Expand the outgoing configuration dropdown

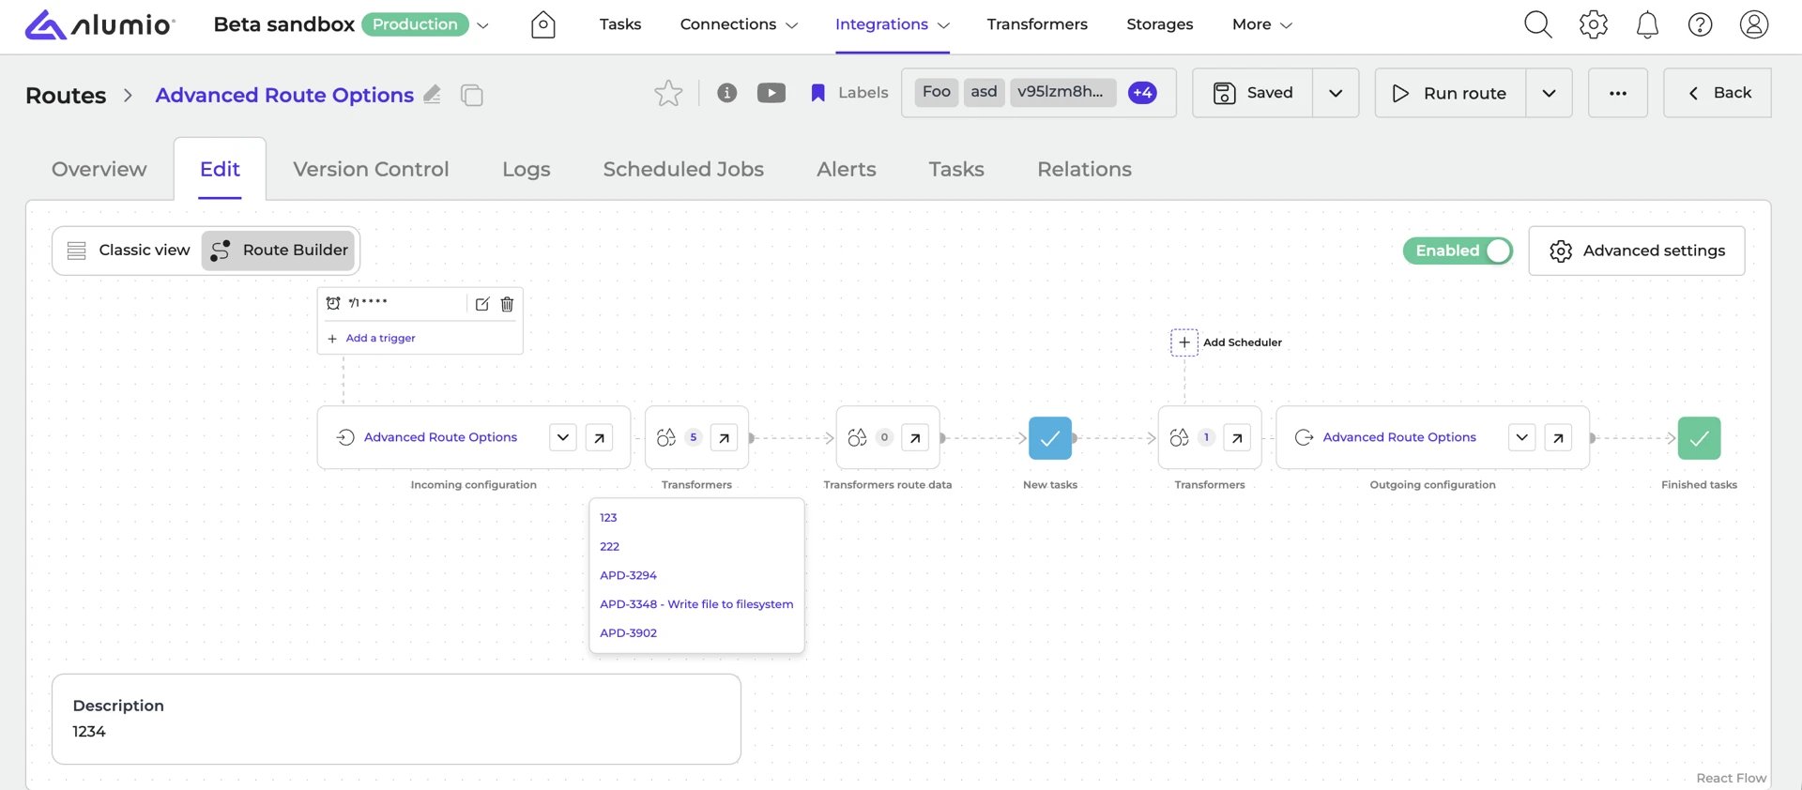[x=1521, y=438]
